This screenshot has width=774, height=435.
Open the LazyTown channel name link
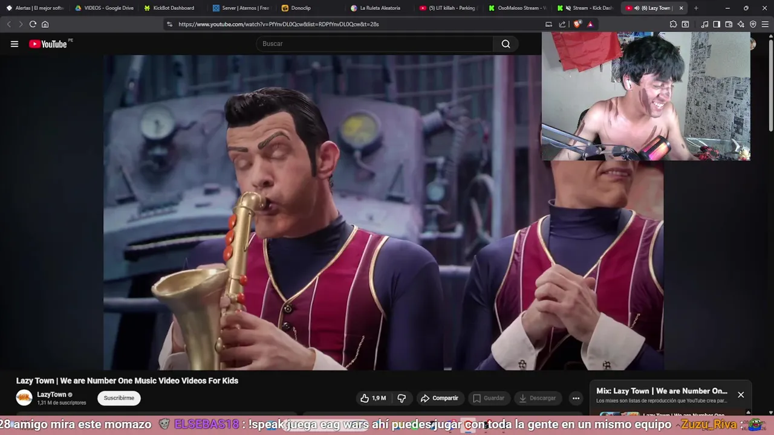coord(51,395)
